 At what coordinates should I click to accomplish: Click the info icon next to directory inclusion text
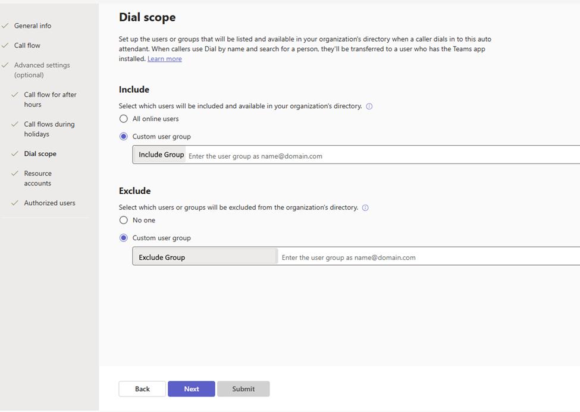pyautogui.click(x=369, y=106)
